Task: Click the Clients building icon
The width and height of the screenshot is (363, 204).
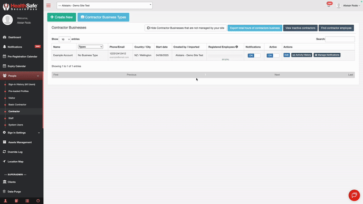Action: click(x=4, y=182)
